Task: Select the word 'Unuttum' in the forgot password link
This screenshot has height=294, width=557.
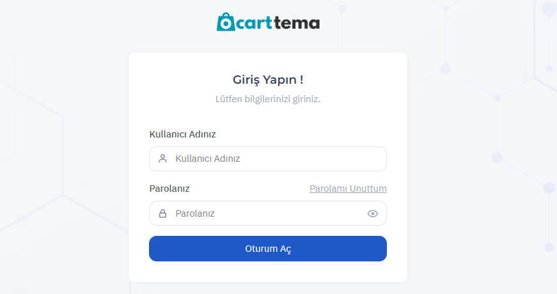Action: (x=368, y=189)
